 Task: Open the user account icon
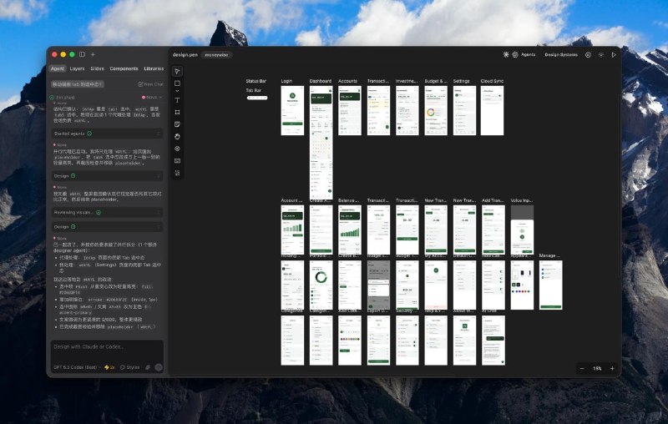coord(588,54)
